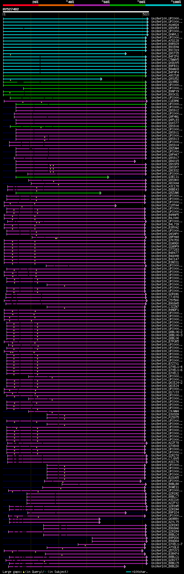The height and width of the screenshot is (574, 184).
Task: Select the UniRef100_C1E8M6 label
Action: pyautogui.click(x=165, y=101)
